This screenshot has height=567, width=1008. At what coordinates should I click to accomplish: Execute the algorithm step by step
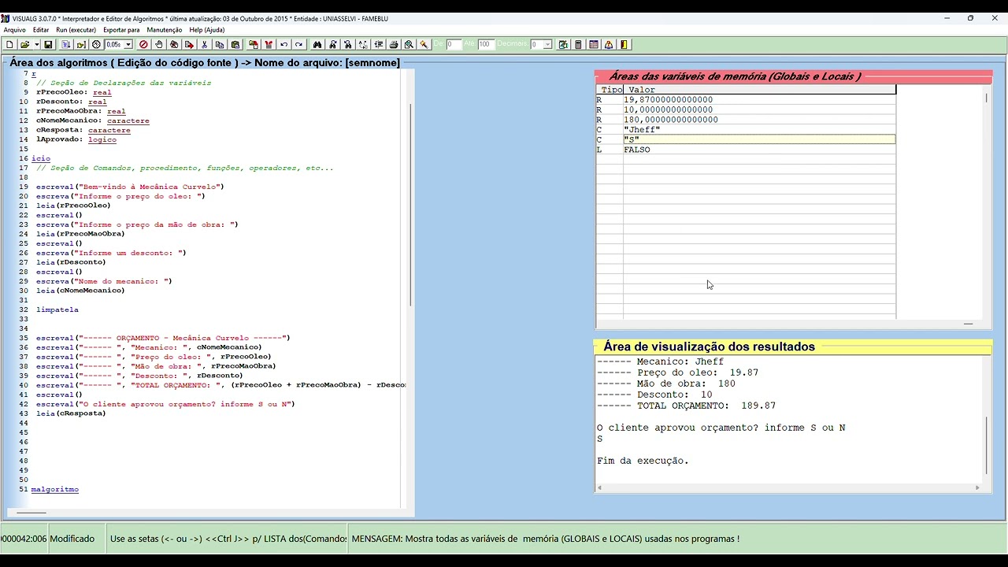click(81, 45)
